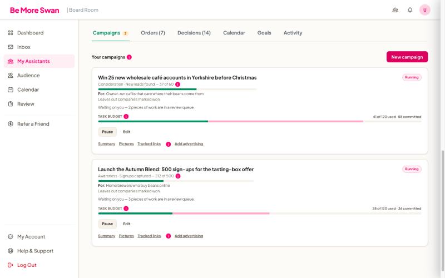Click the Audience people icon
The image size is (445, 278).
click(11, 76)
